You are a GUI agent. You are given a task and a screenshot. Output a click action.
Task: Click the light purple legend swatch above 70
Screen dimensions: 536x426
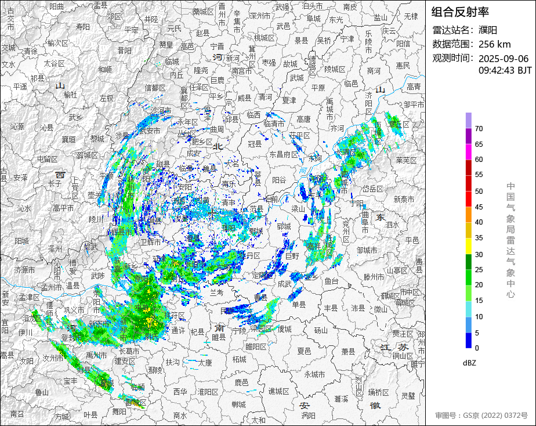(469, 120)
